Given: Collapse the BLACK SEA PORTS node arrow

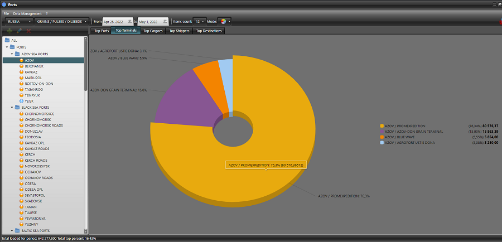Looking at the screenshot, I should 12,107.
